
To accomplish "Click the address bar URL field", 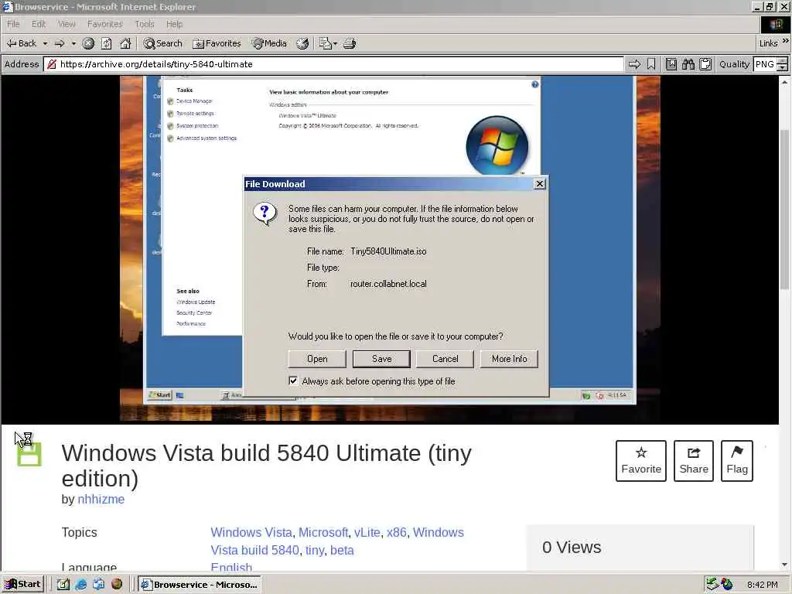I will click(334, 64).
